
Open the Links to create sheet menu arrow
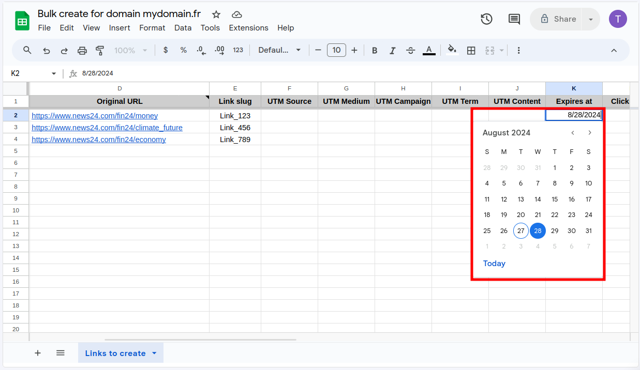tap(154, 353)
